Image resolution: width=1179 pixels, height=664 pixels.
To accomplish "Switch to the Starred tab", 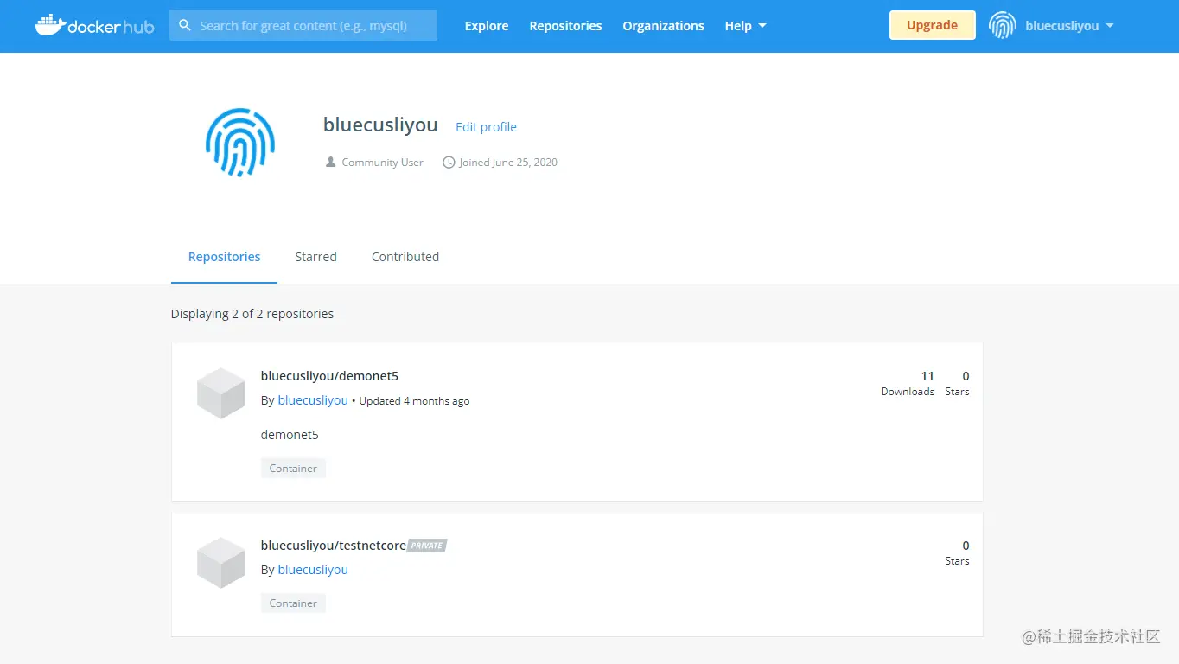I will [x=315, y=257].
